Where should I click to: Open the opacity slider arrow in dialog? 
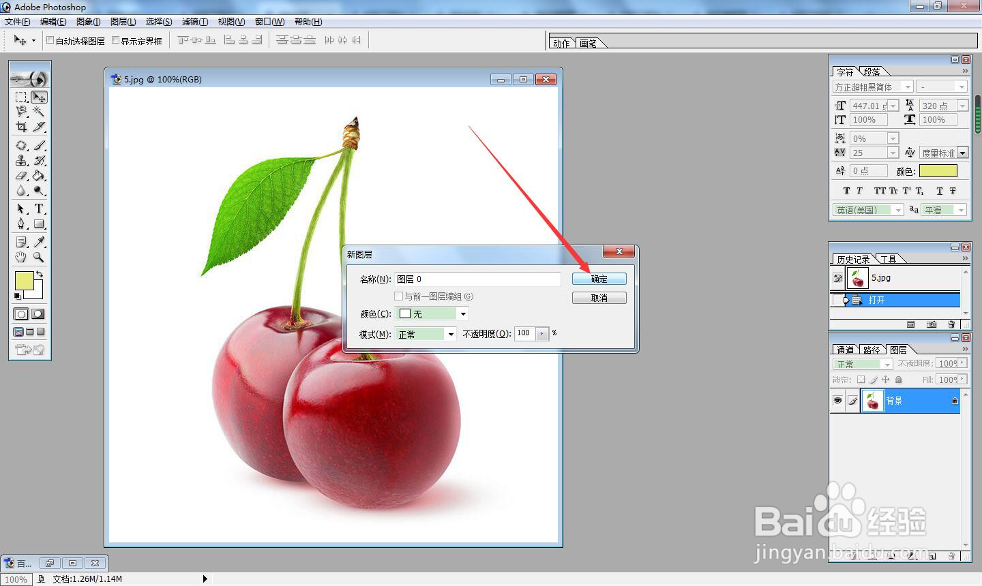(542, 333)
